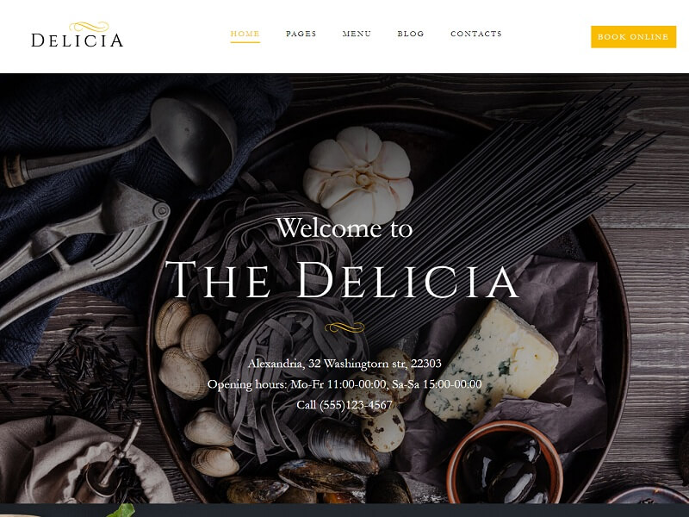Click the garlic press in hero photo
689x517 pixels.
(84, 246)
